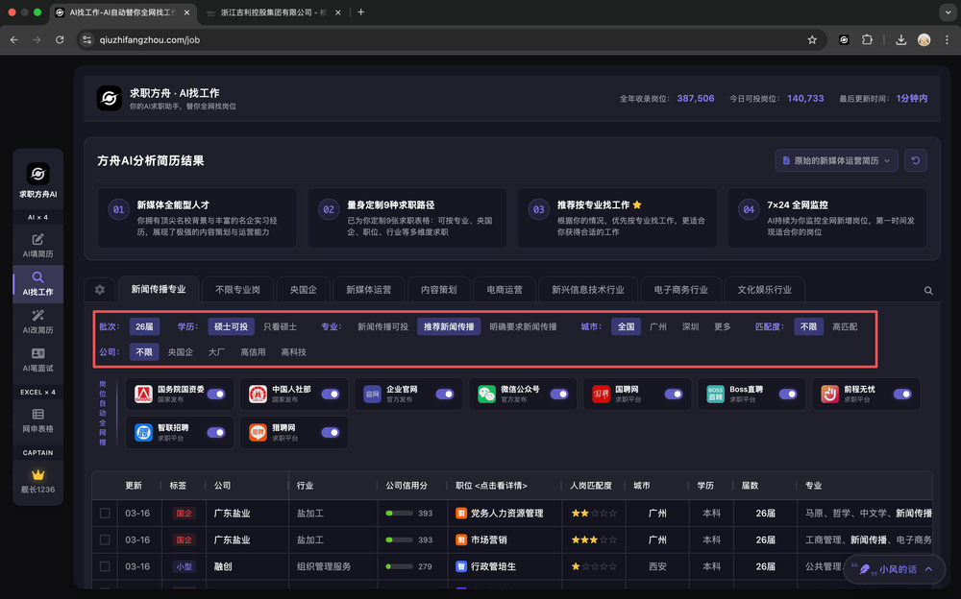Open the Chrome extensions puzzle menu
This screenshot has width=961, height=599.
click(x=867, y=39)
